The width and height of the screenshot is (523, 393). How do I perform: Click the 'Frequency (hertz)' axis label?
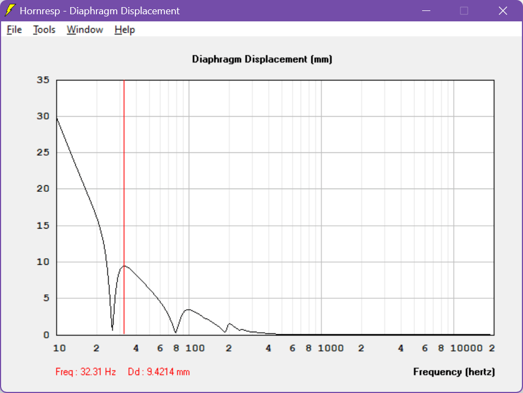click(454, 372)
